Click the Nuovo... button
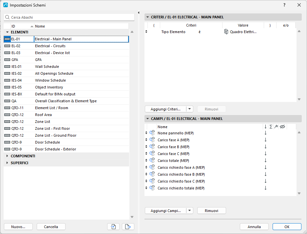Image resolution: width=307 pixels, height=234 pixels. (x=18, y=227)
